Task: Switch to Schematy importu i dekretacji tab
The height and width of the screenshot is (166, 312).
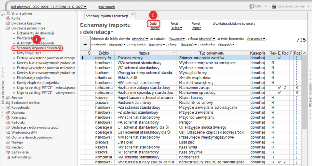Action: [x=107, y=16]
